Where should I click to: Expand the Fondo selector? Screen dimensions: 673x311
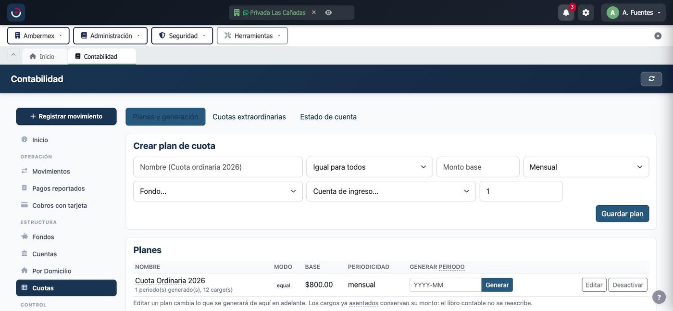218,191
